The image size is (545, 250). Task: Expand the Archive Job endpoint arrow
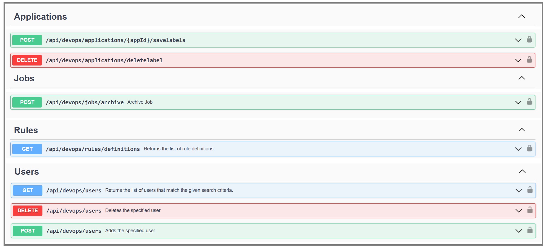(x=518, y=102)
